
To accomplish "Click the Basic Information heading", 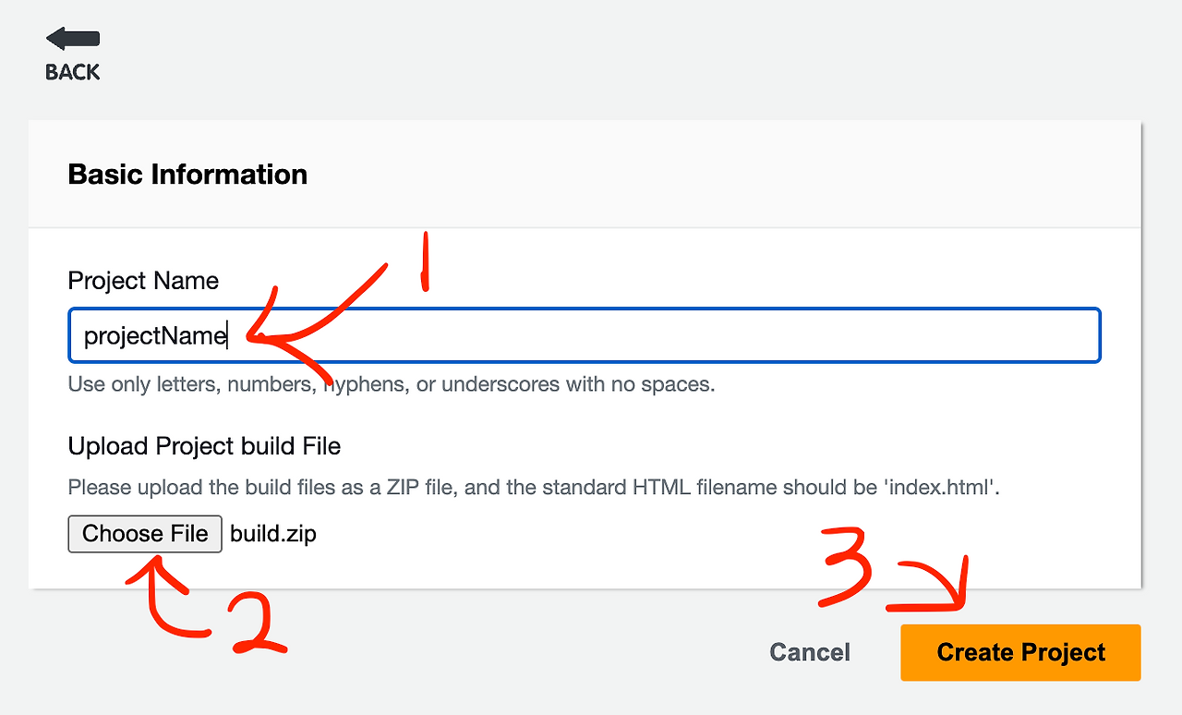I will [x=187, y=175].
